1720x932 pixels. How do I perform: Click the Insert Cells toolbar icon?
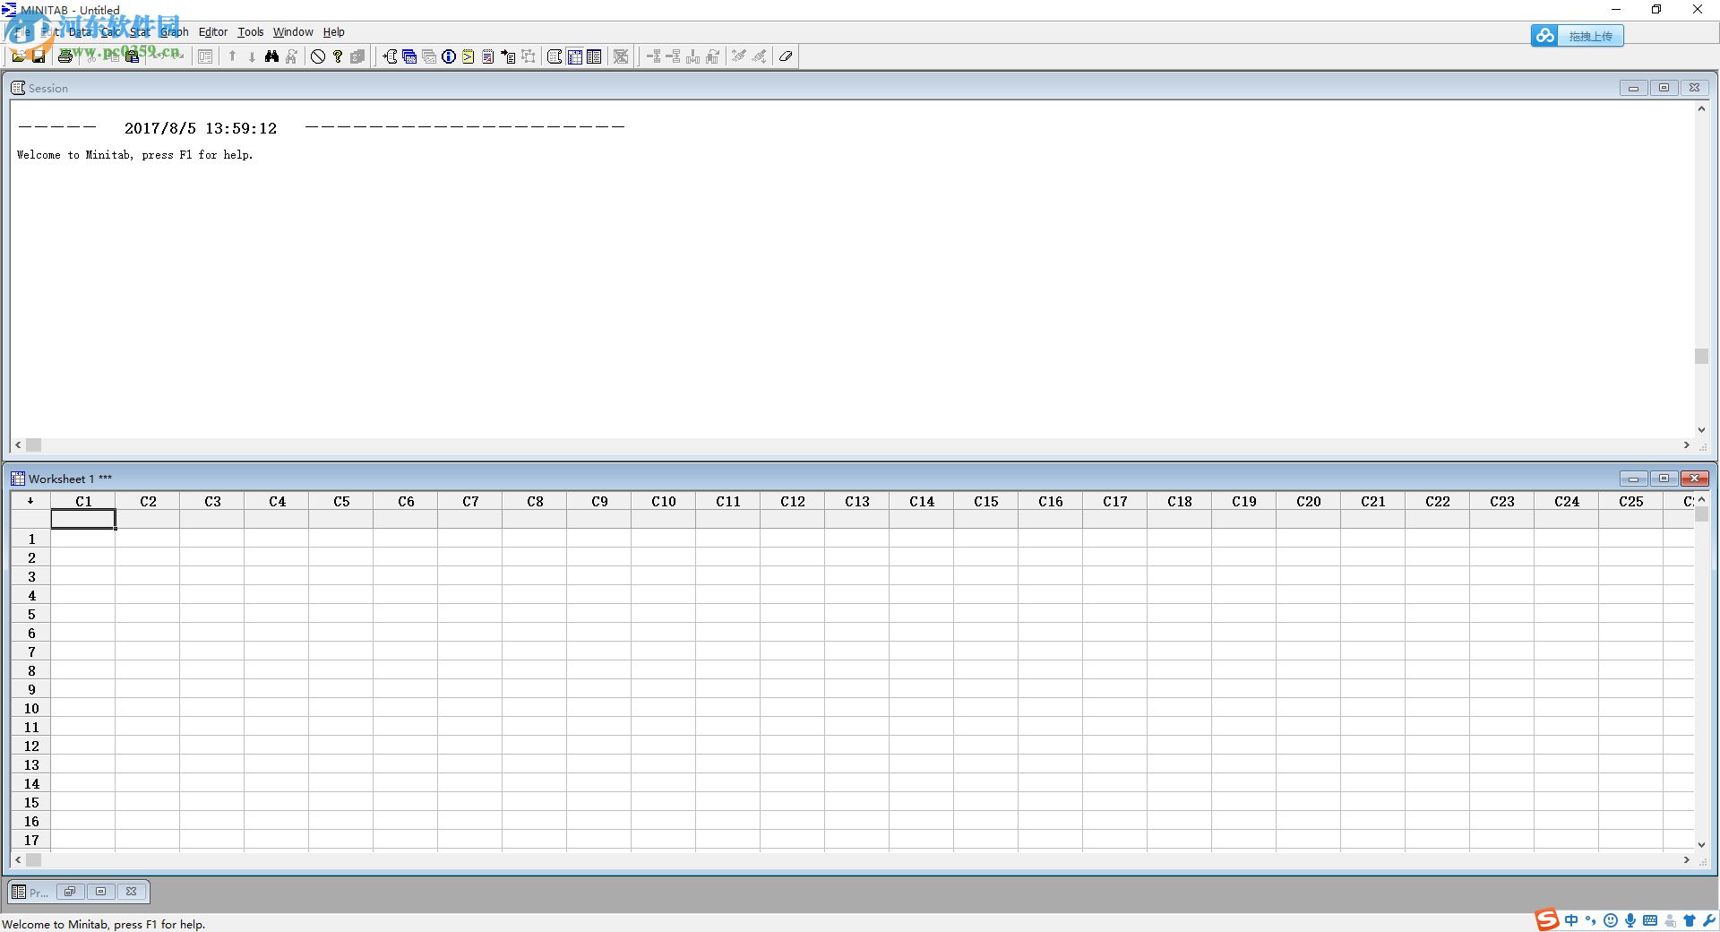(x=654, y=56)
